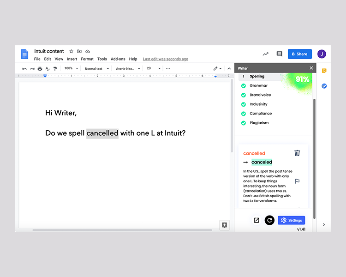This screenshot has width=346, height=277.
Task: Open Writer Settings button
Action: click(x=291, y=220)
